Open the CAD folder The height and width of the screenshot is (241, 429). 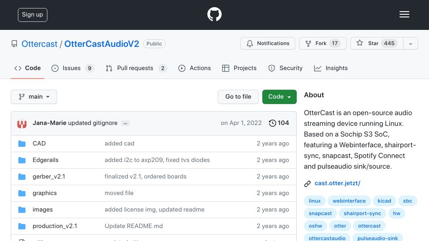point(39,143)
